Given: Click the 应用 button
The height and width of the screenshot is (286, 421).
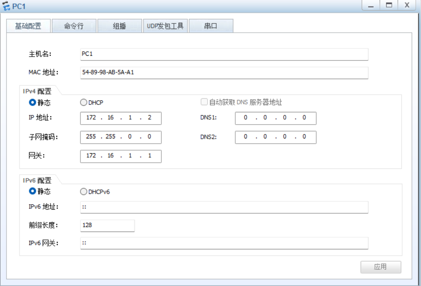Looking at the screenshot, I should [x=381, y=267].
